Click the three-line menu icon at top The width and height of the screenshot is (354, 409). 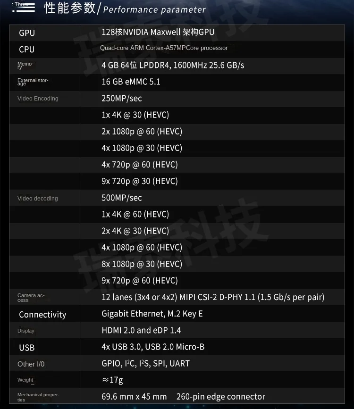pos(25,8)
